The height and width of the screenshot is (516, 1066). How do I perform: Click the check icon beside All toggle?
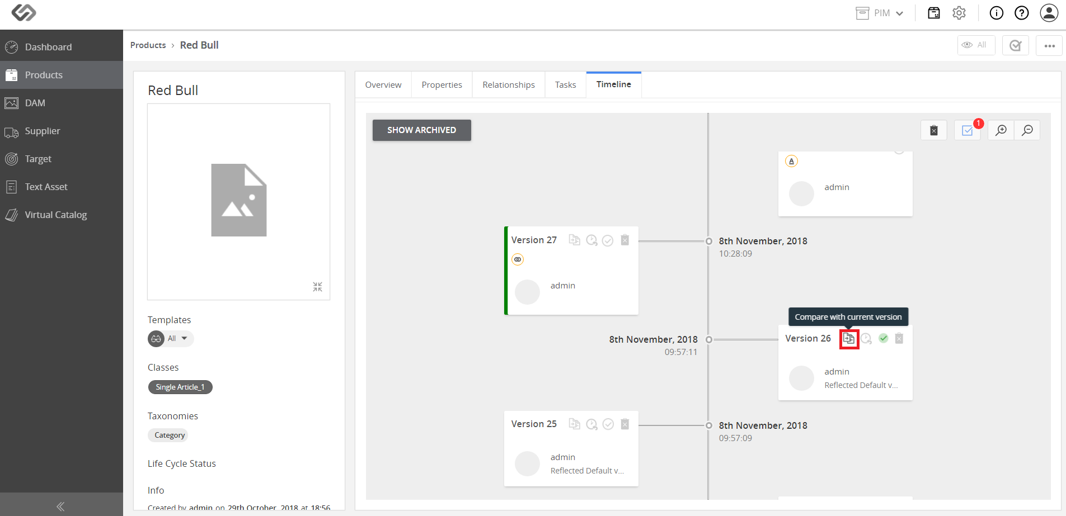[x=1016, y=45]
